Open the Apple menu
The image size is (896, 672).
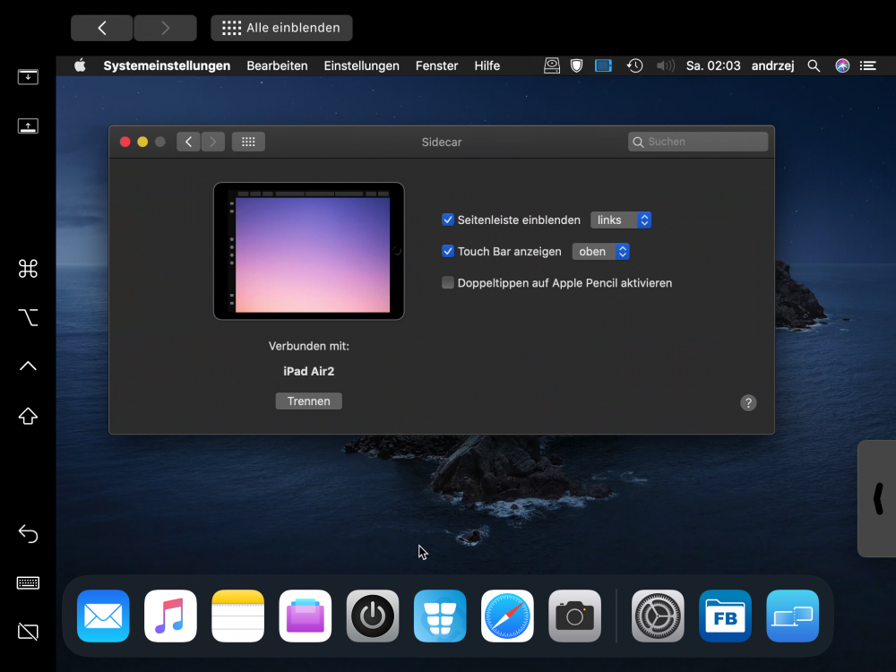pyautogui.click(x=80, y=65)
